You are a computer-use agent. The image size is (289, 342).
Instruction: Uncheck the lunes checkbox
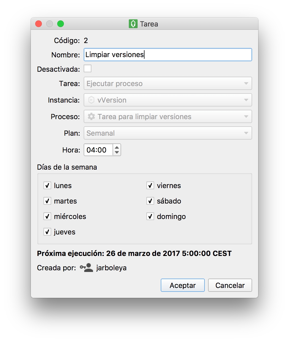pyautogui.click(x=47, y=186)
